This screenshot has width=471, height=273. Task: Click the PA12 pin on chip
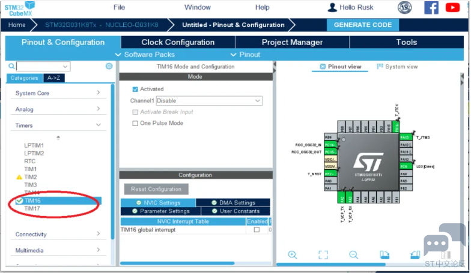pos(406,145)
